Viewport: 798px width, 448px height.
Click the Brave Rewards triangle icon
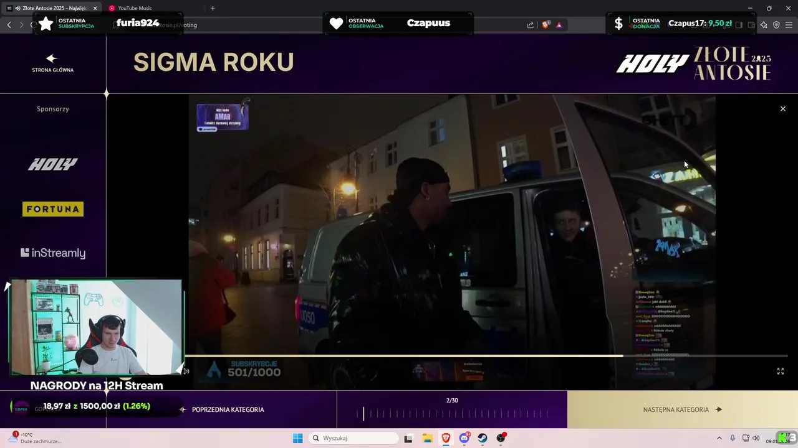coord(559,25)
